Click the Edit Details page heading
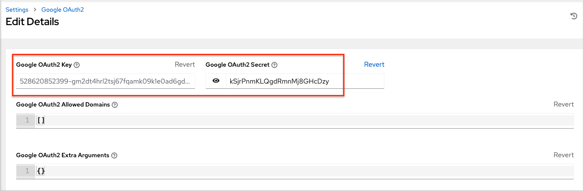 click(32, 22)
